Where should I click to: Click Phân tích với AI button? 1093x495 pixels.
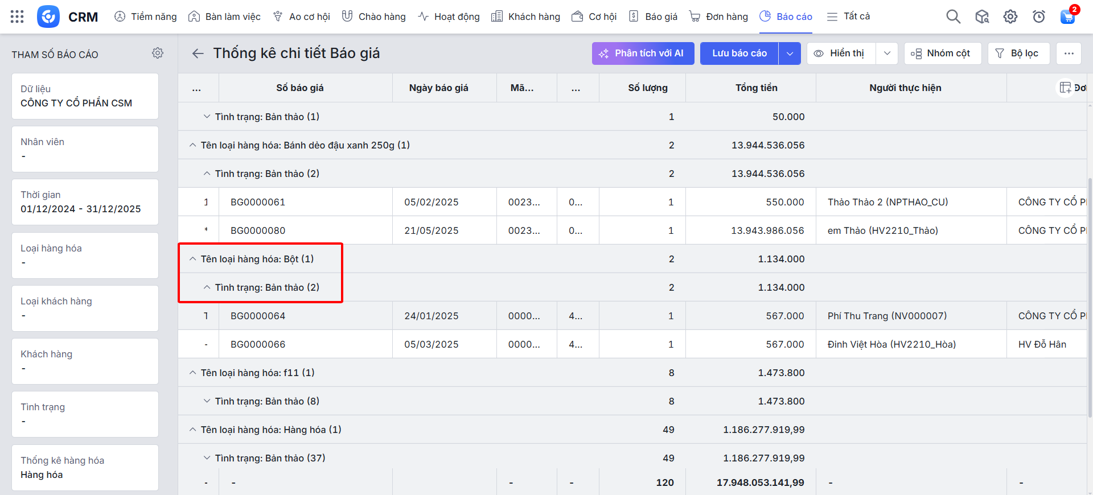(x=643, y=53)
